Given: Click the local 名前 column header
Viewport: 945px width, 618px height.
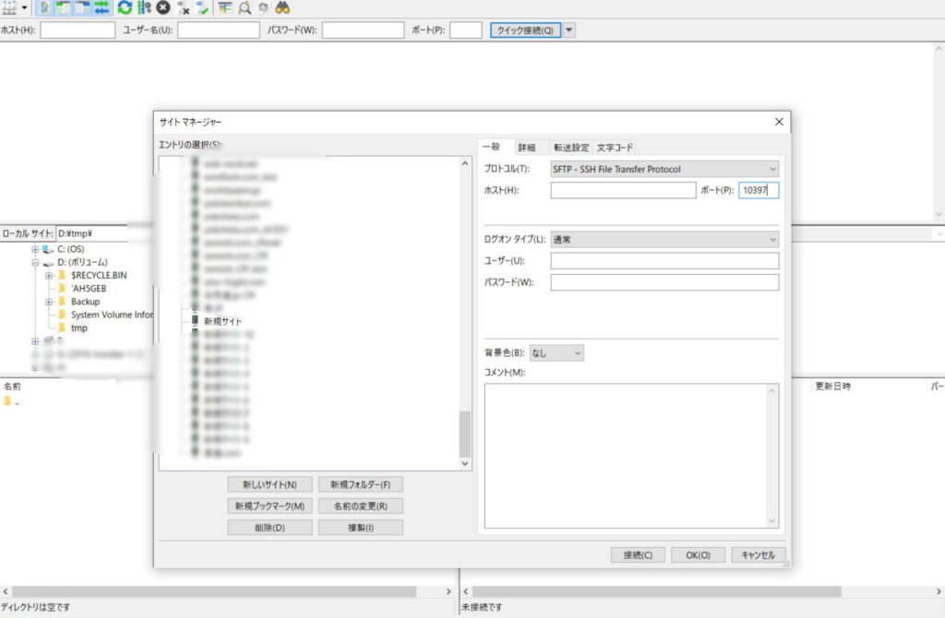Looking at the screenshot, I should click(12, 386).
